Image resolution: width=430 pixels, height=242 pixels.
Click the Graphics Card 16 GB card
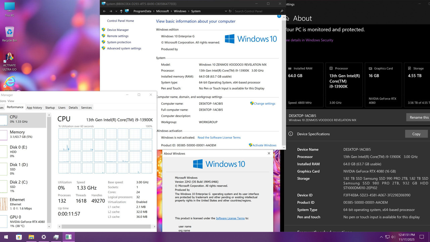[384, 85]
